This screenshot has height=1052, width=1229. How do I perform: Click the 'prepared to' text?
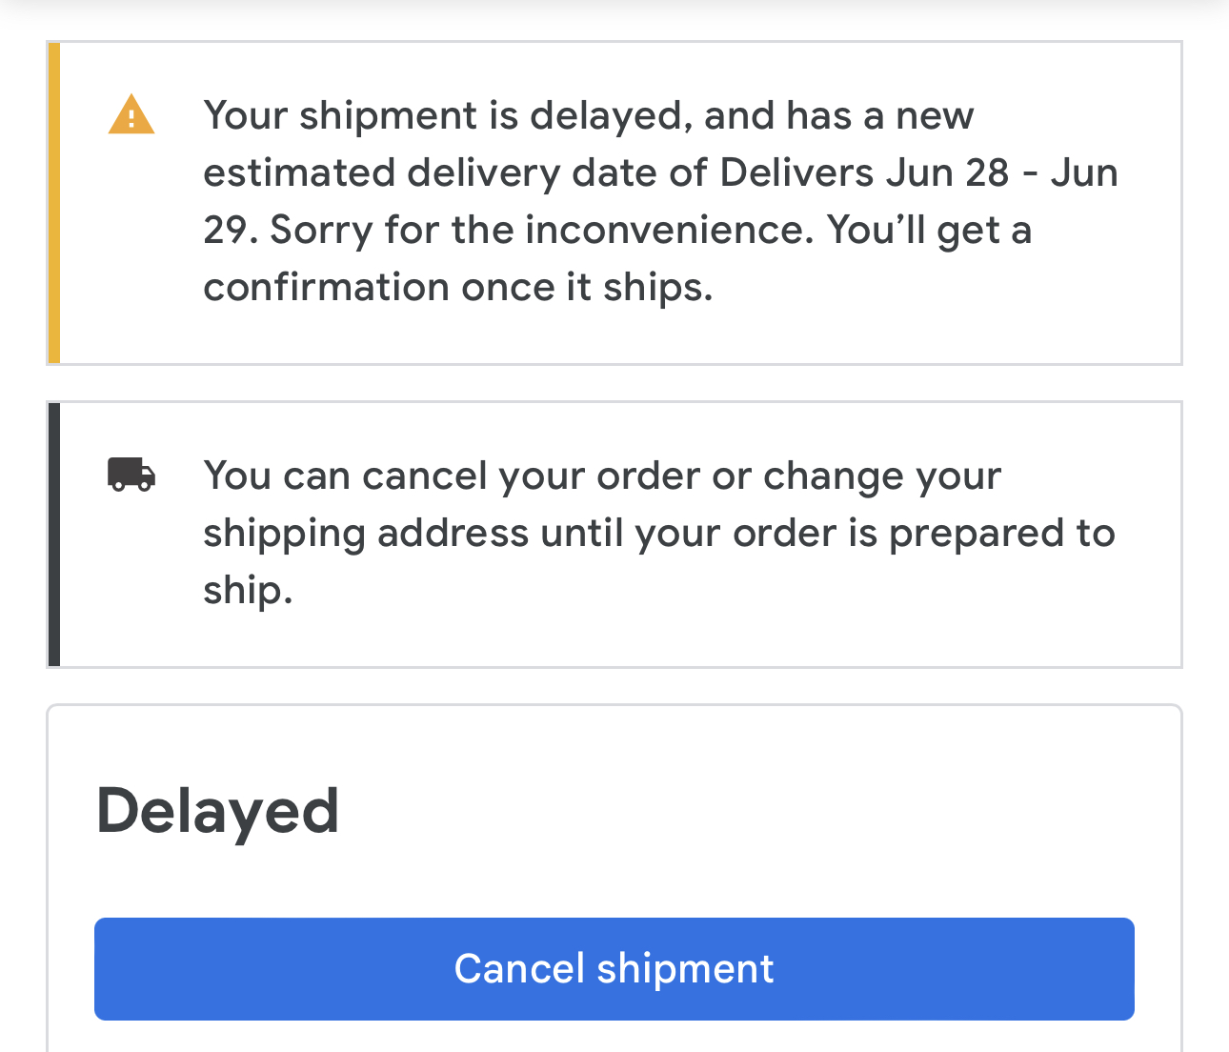point(1001,534)
